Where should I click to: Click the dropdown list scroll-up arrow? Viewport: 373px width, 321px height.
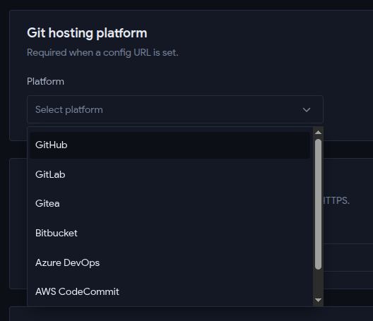click(318, 133)
